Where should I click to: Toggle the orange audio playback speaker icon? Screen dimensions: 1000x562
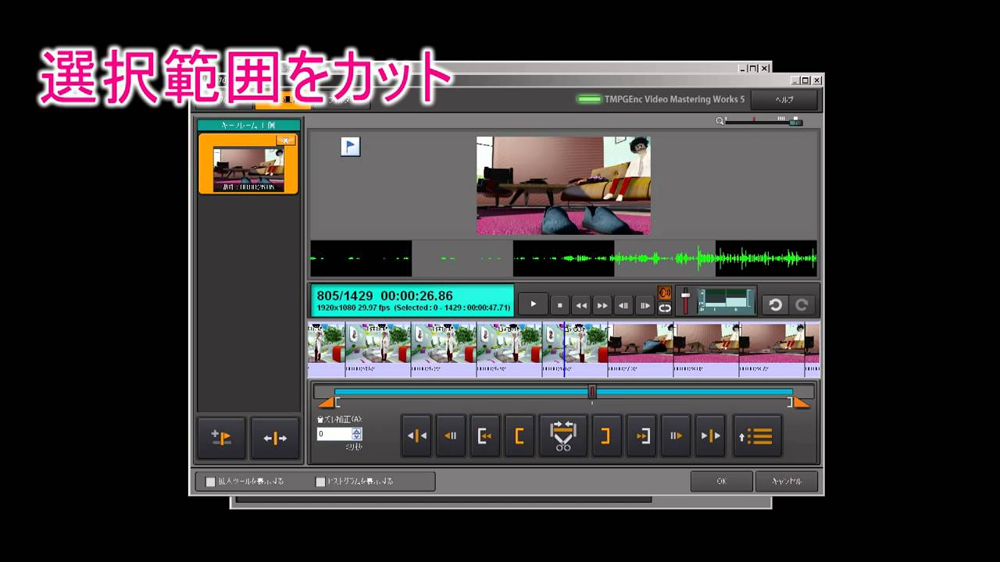pos(665,293)
